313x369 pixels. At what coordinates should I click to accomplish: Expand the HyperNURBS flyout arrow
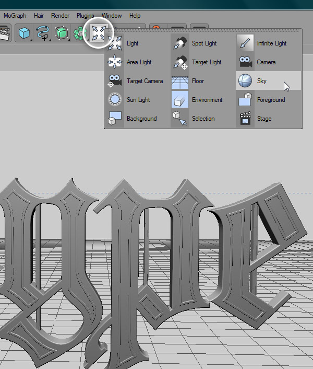[x=69, y=40]
